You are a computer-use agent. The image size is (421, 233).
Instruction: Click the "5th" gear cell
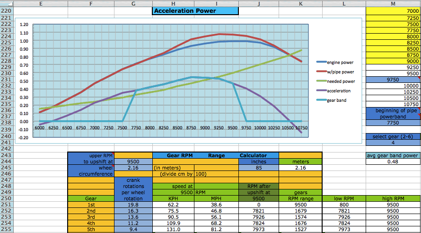tap(91, 230)
